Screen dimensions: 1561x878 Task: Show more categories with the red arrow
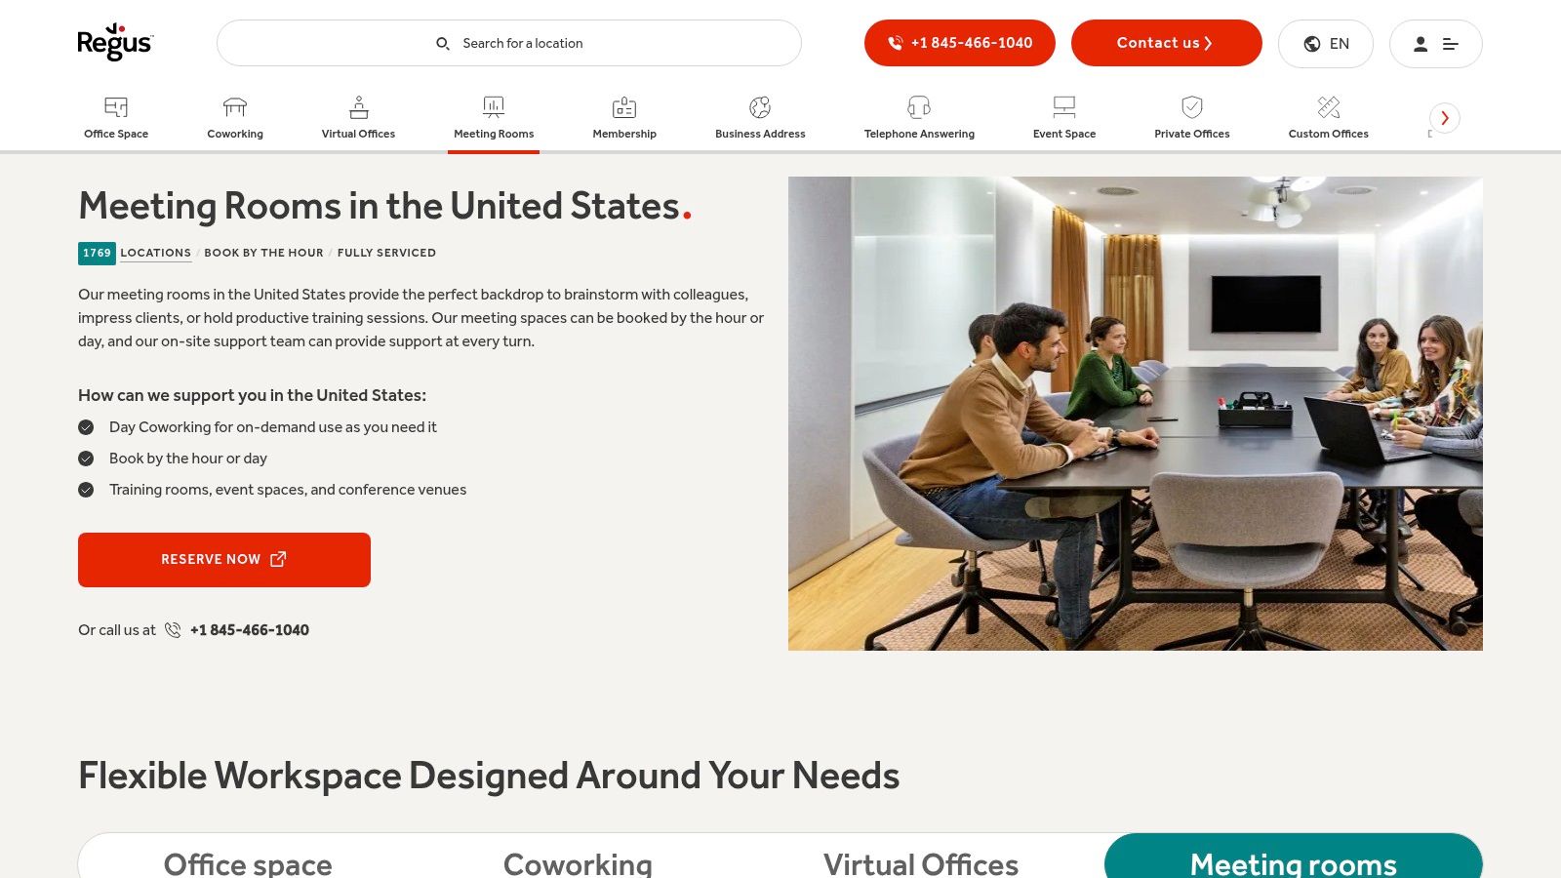pos(1445,118)
